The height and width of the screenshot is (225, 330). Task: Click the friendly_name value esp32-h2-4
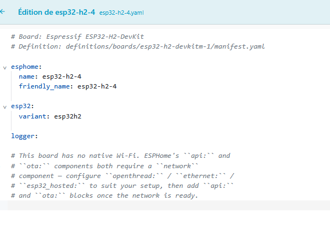[x=97, y=86]
